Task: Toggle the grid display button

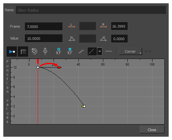Action: coord(23,51)
